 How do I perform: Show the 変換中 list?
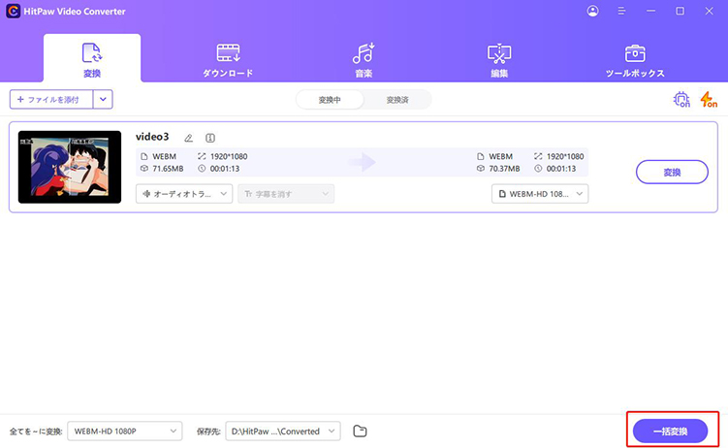330,100
